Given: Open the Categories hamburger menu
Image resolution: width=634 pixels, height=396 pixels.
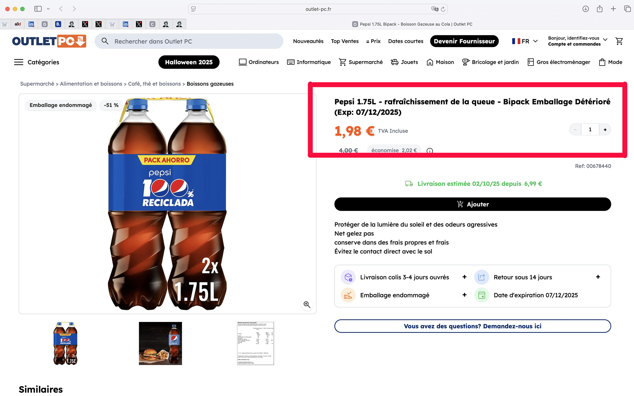Looking at the screenshot, I should click(19, 62).
